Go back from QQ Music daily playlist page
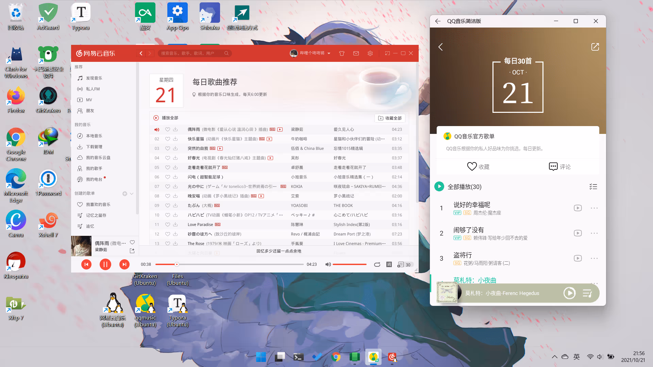The height and width of the screenshot is (367, 653). 440,47
